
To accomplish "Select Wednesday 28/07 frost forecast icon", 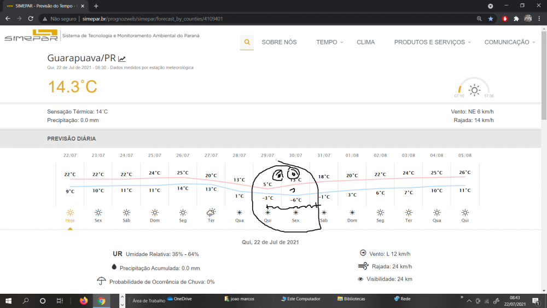I will coord(239,212).
